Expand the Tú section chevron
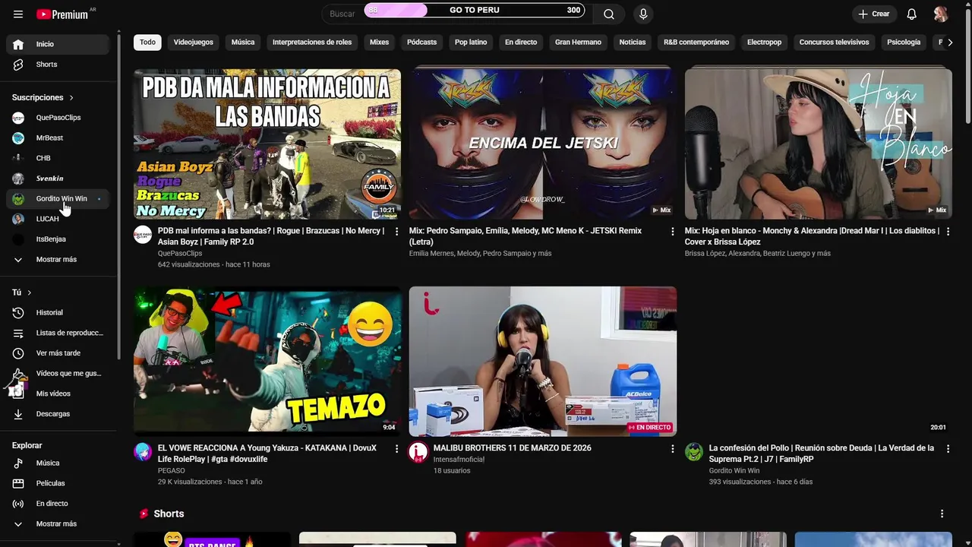The height and width of the screenshot is (547, 972). tap(30, 292)
